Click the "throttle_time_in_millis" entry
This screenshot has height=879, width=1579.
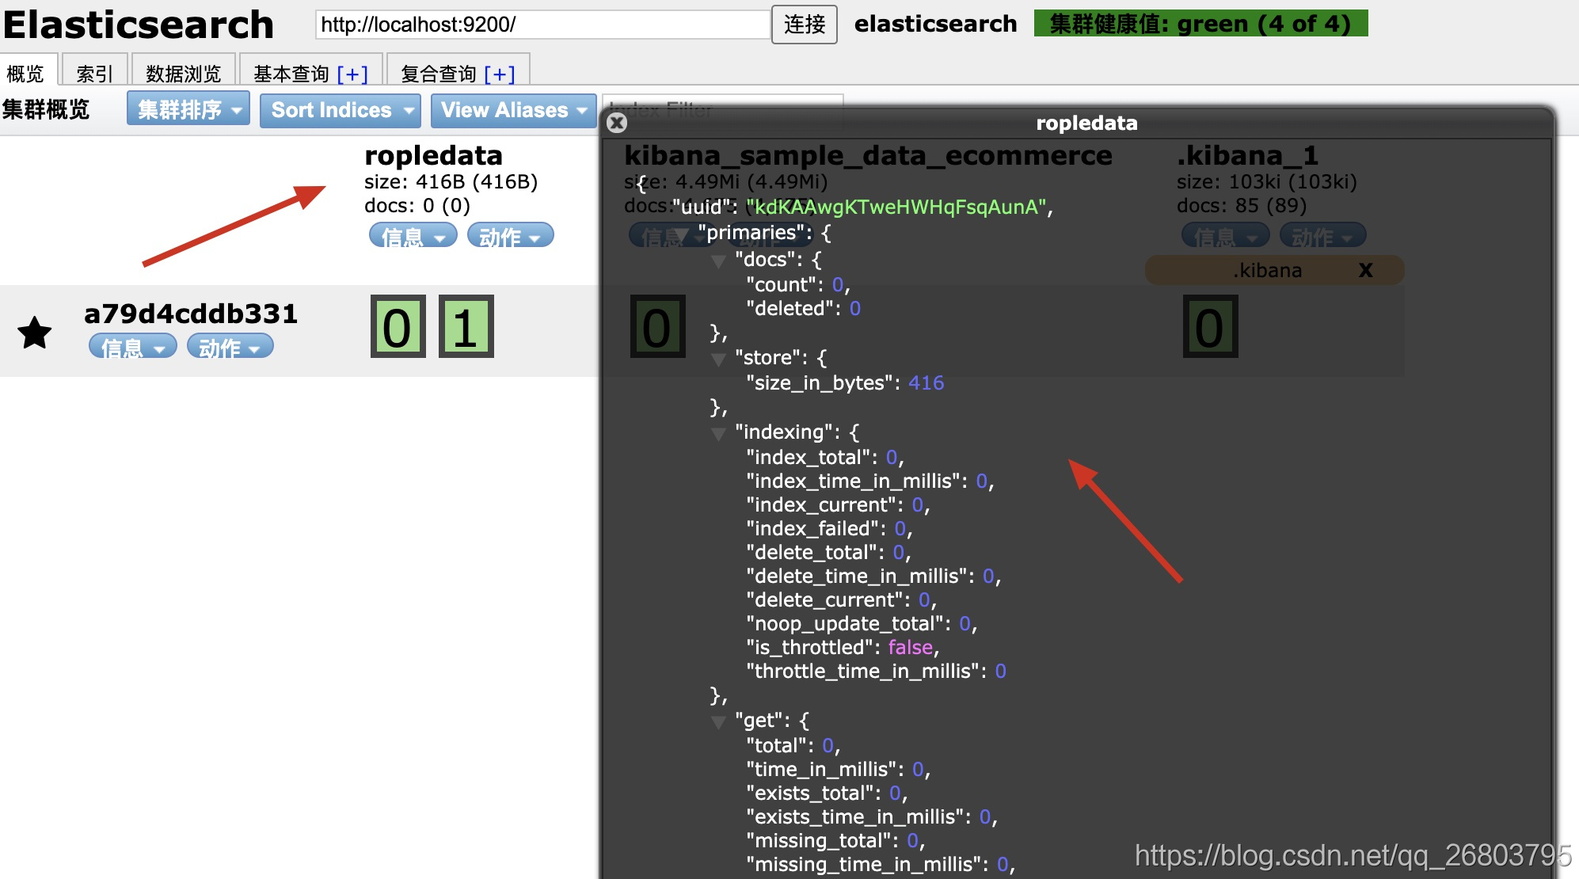click(876, 671)
